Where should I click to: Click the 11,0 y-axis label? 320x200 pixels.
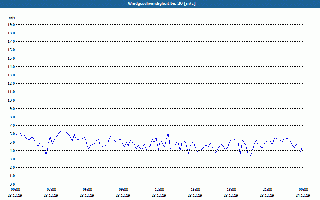[11, 92]
